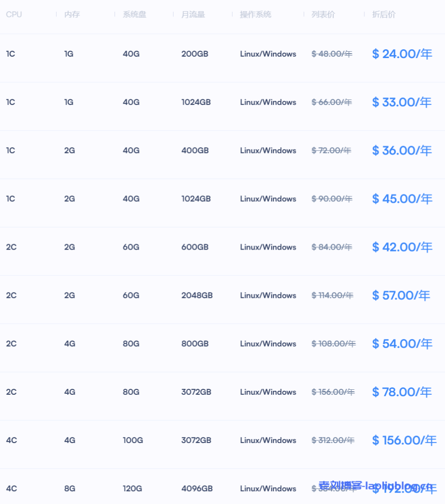Viewport: 445px width, 504px height.
Task: Click the $ 45.00/年 discounted price
Action: pos(402,199)
